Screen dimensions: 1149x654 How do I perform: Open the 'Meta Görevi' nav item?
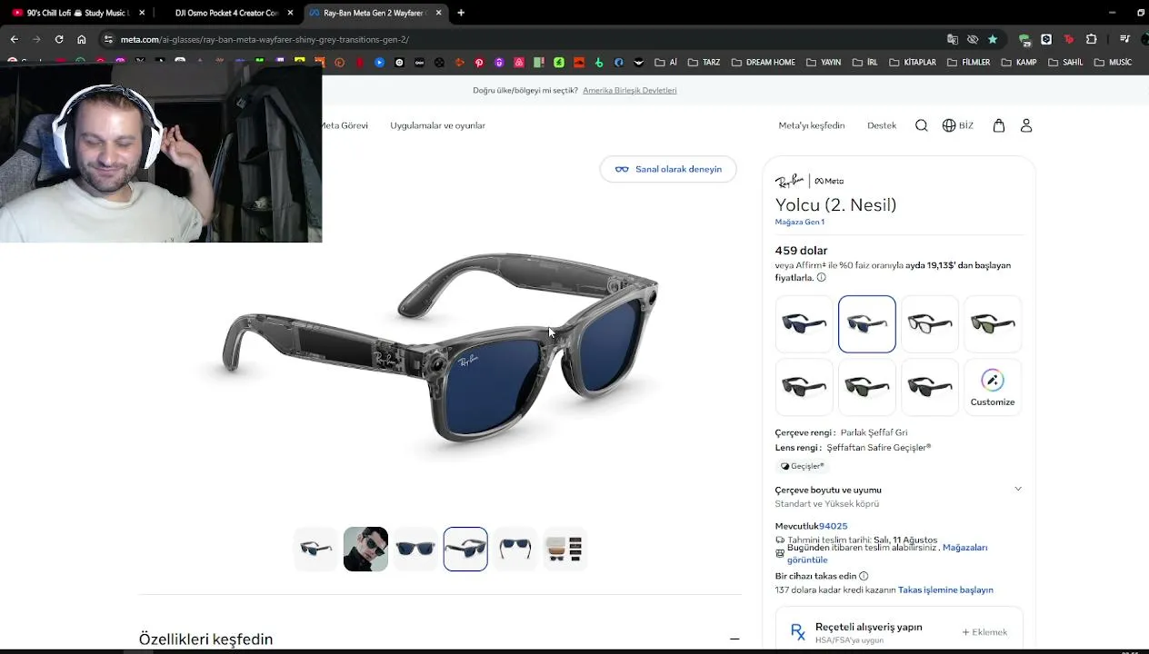[345, 125]
